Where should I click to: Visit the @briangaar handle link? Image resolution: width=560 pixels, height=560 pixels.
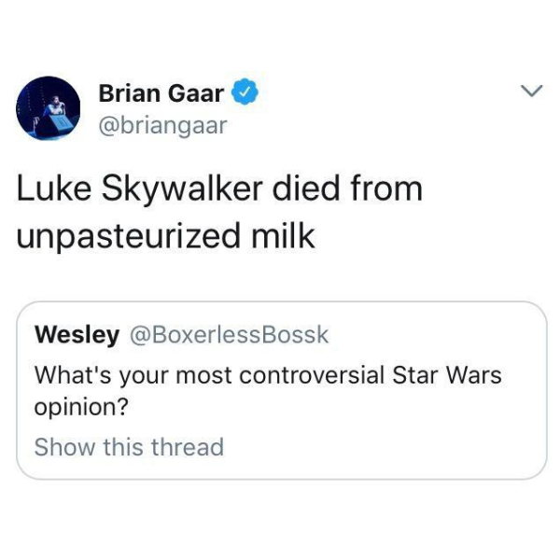(162, 126)
